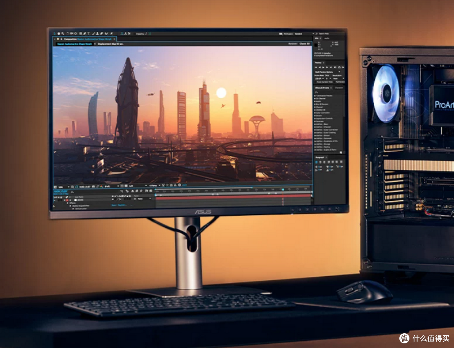
Task: Toggle audio mute in the Preview panel
Action: 335,68
